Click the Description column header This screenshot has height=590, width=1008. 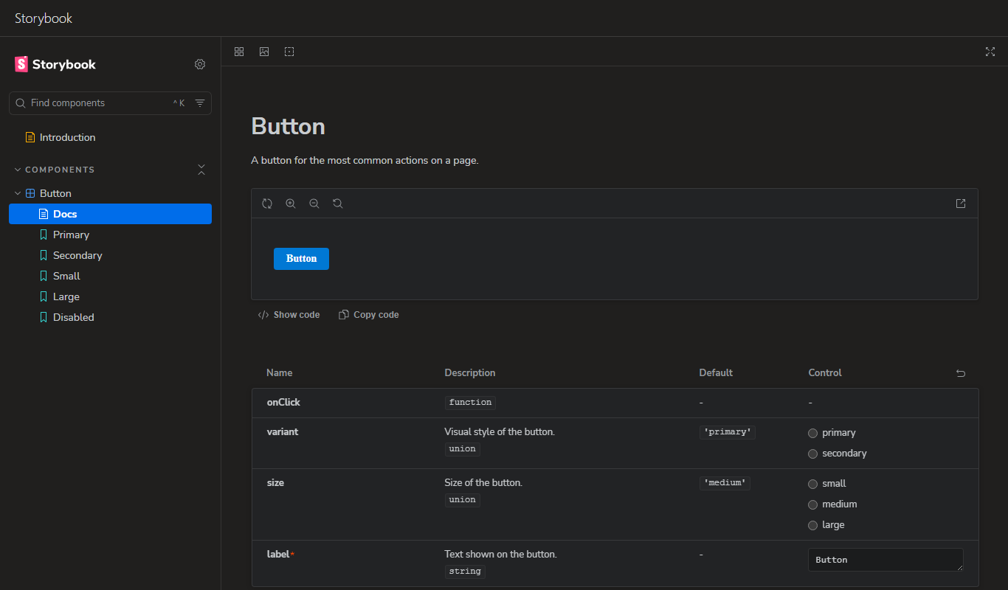470,373
